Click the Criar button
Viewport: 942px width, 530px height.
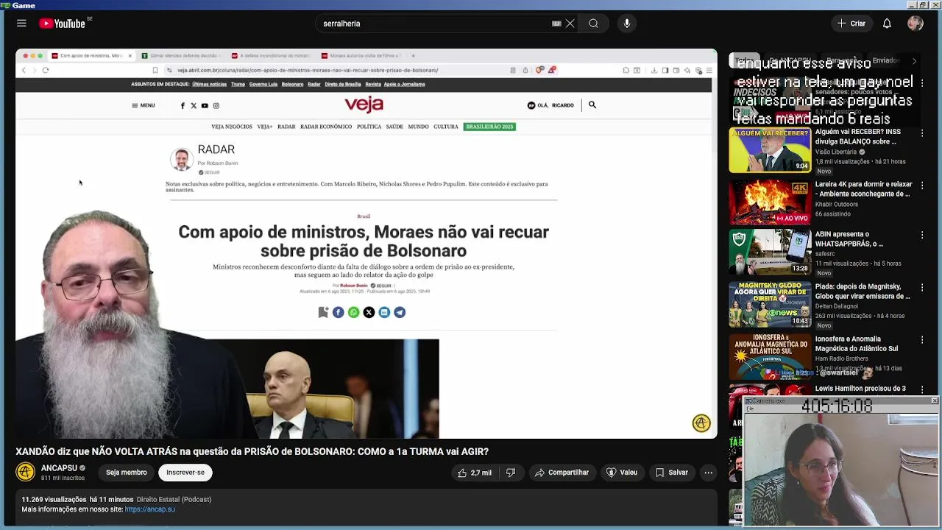[851, 24]
